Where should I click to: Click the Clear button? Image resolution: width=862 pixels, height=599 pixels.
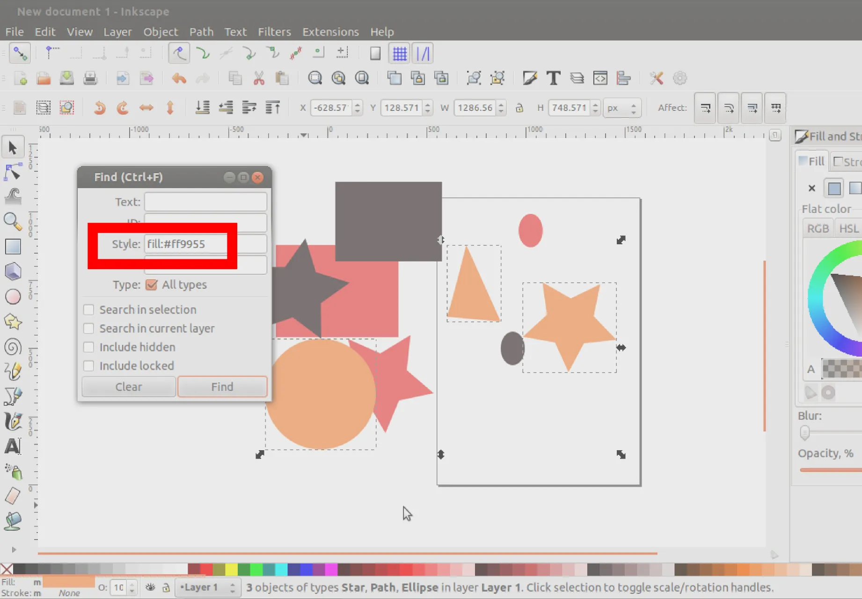[129, 387]
